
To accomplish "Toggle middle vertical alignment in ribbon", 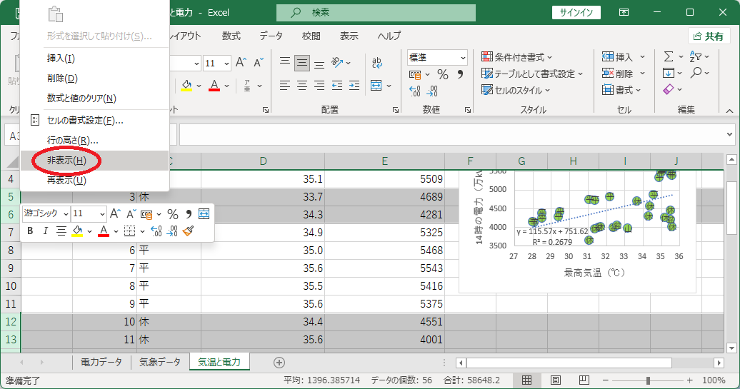I will (302, 63).
